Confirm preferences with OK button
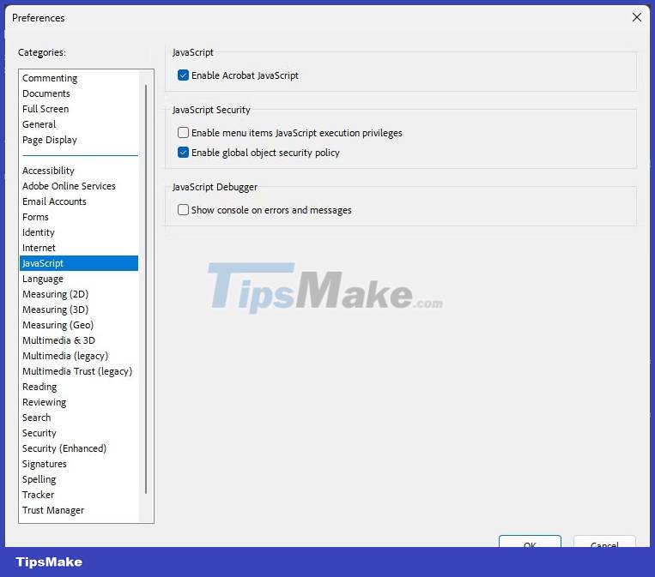Screen dimensions: 655x577 [530, 542]
